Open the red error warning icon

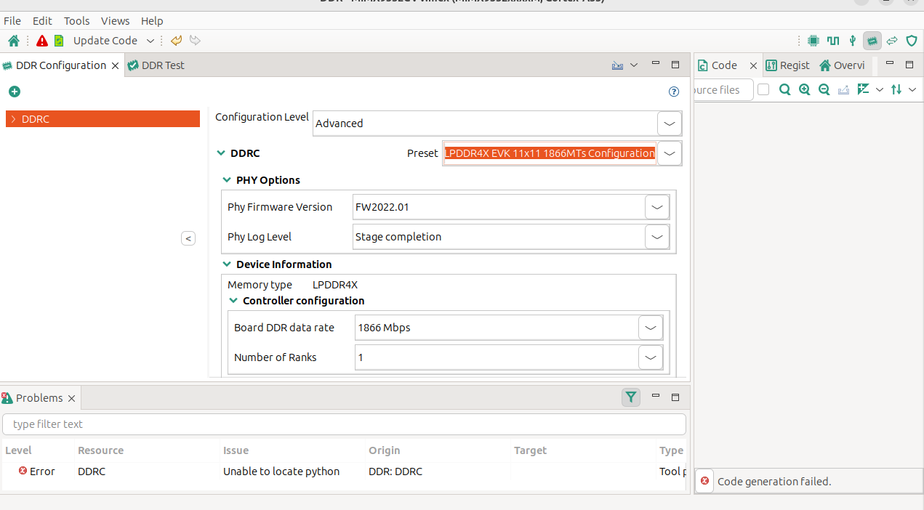(x=42, y=41)
